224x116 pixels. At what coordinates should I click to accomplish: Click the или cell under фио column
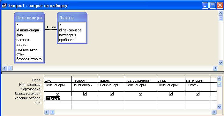pos(58,103)
